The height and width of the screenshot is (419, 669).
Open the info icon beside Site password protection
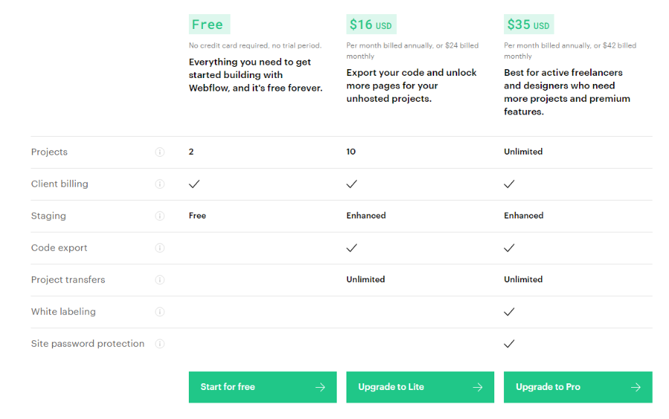(160, 344)
